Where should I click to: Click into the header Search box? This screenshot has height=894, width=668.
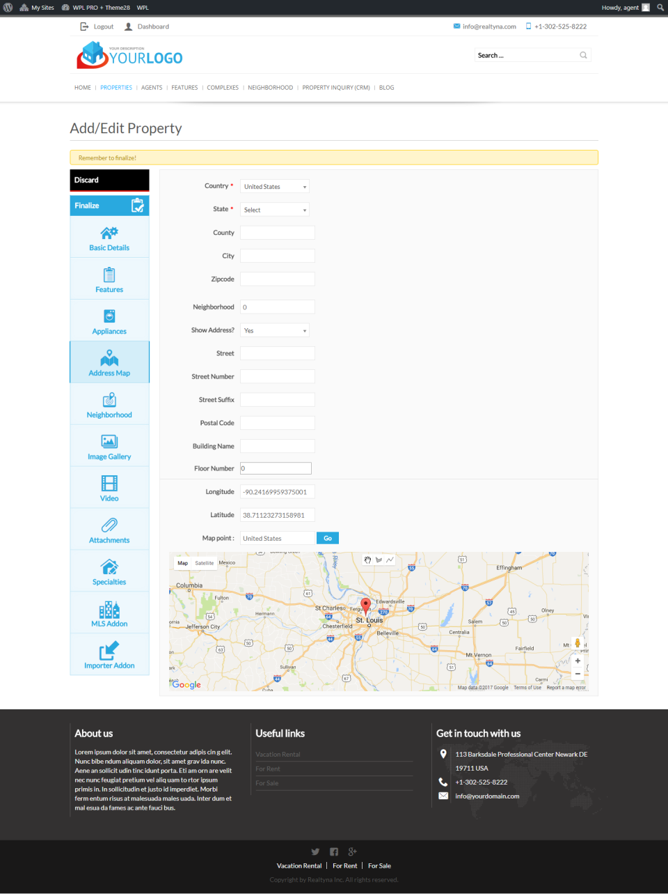tap(527, 55)
